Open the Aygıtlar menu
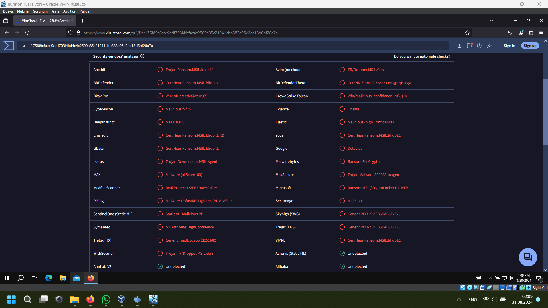The image size is (548, 308). pos(69,11)
